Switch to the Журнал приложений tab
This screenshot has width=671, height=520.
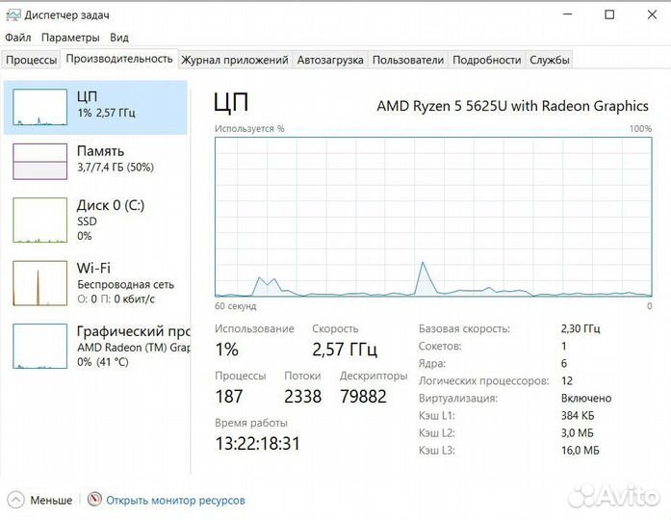(x=235, y=60)
